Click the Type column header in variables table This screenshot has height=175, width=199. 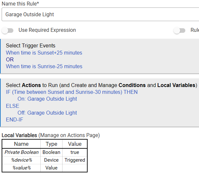click(x=51, y=144)
